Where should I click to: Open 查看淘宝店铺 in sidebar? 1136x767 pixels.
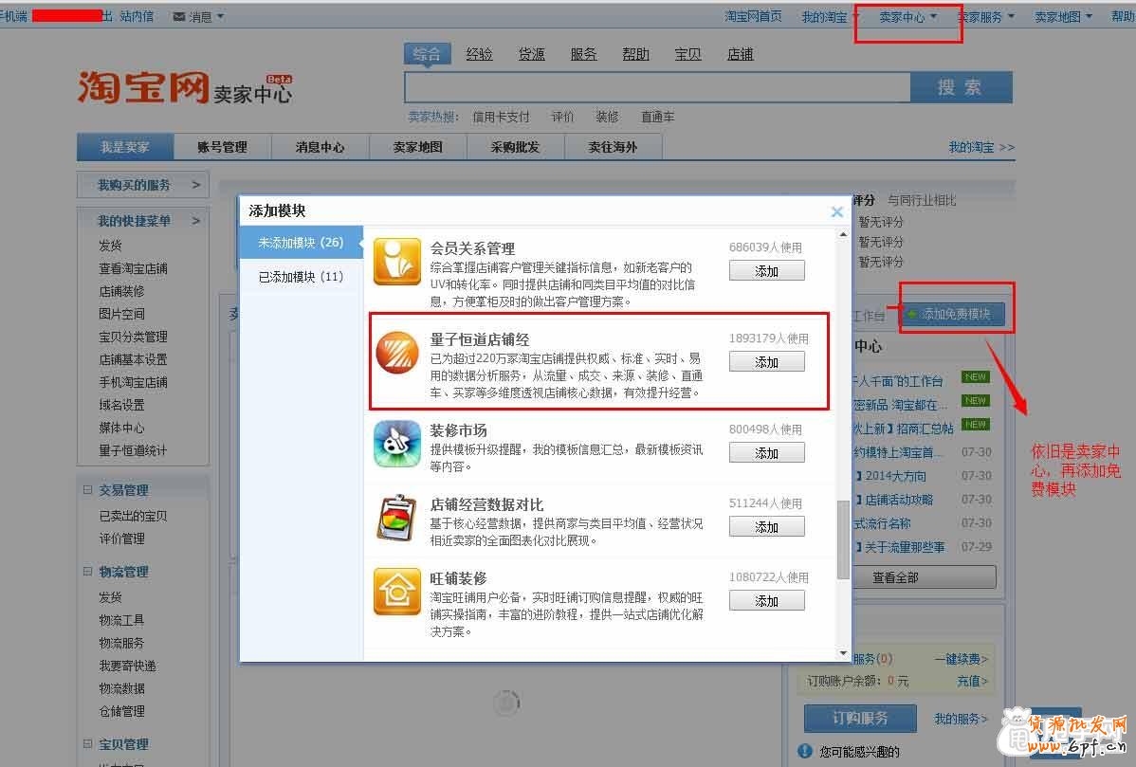(x=133, y=268)
